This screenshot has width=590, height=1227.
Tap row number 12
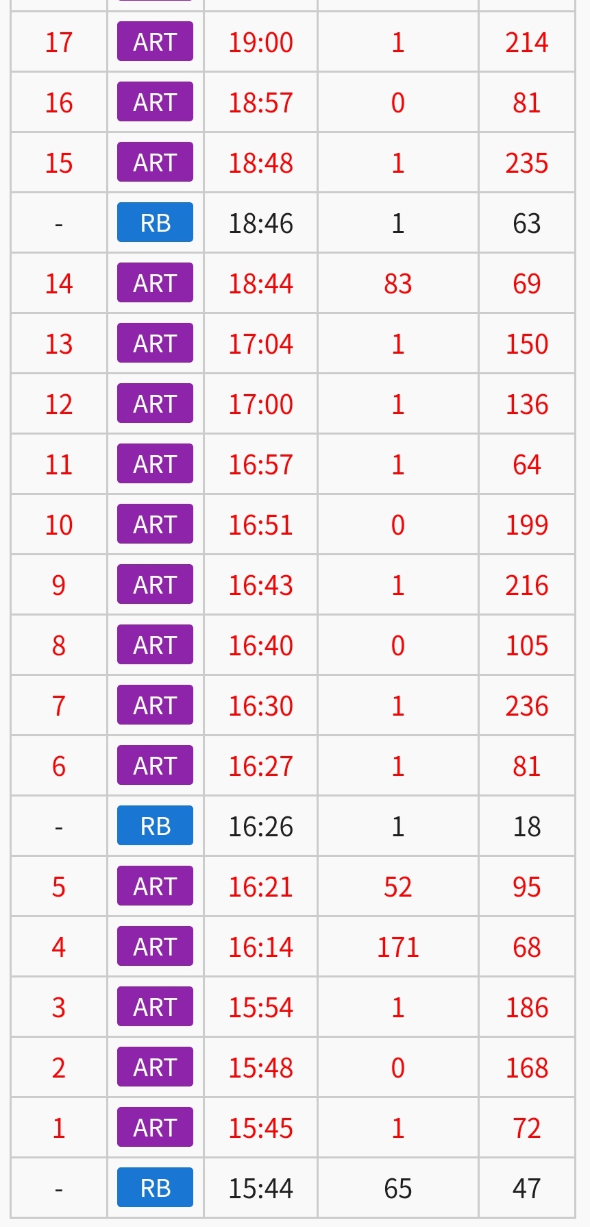(59, 404)
